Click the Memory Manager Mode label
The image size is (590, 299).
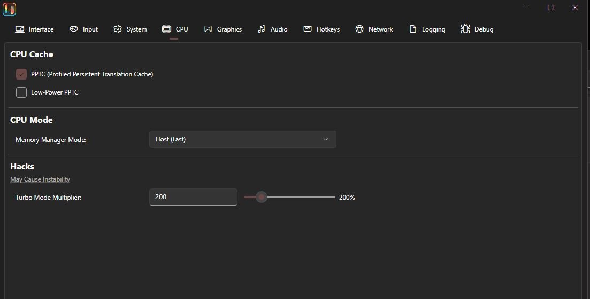[x=51, y=140]
